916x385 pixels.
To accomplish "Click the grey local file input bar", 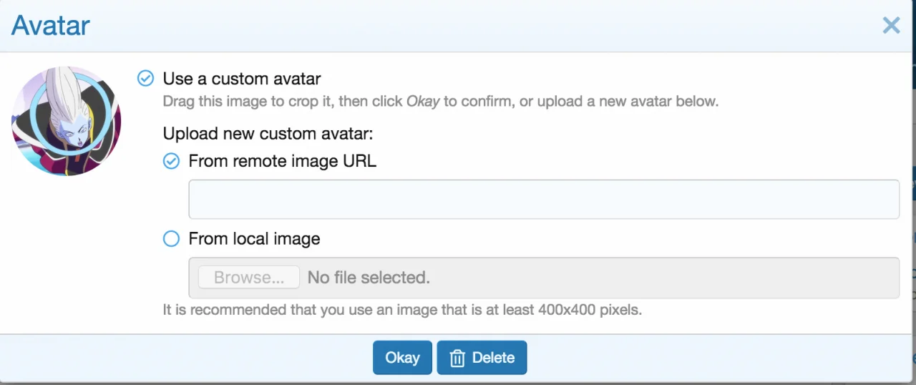I will [644, 277].
